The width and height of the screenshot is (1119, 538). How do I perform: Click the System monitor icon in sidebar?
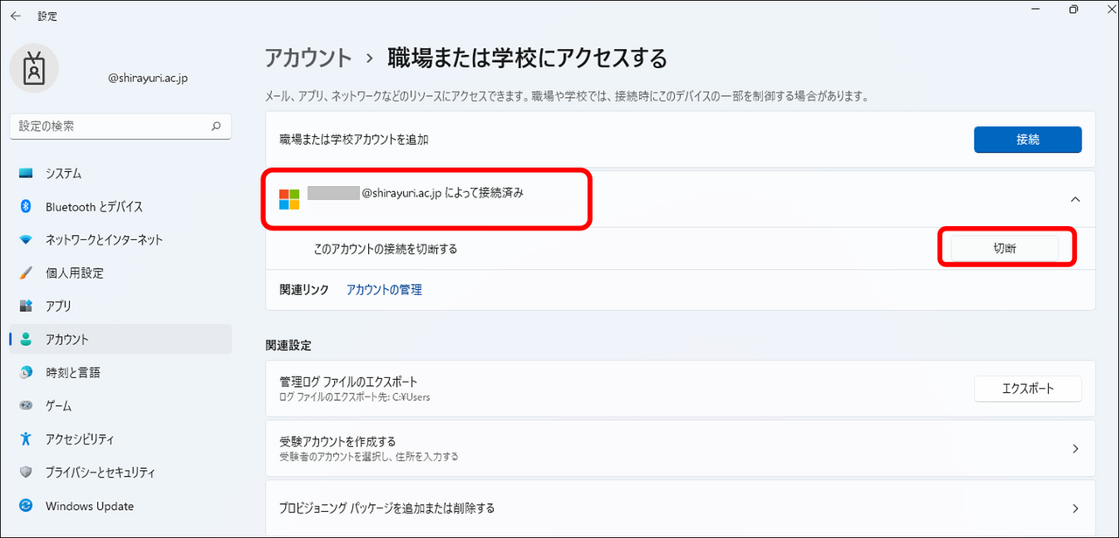26,174
